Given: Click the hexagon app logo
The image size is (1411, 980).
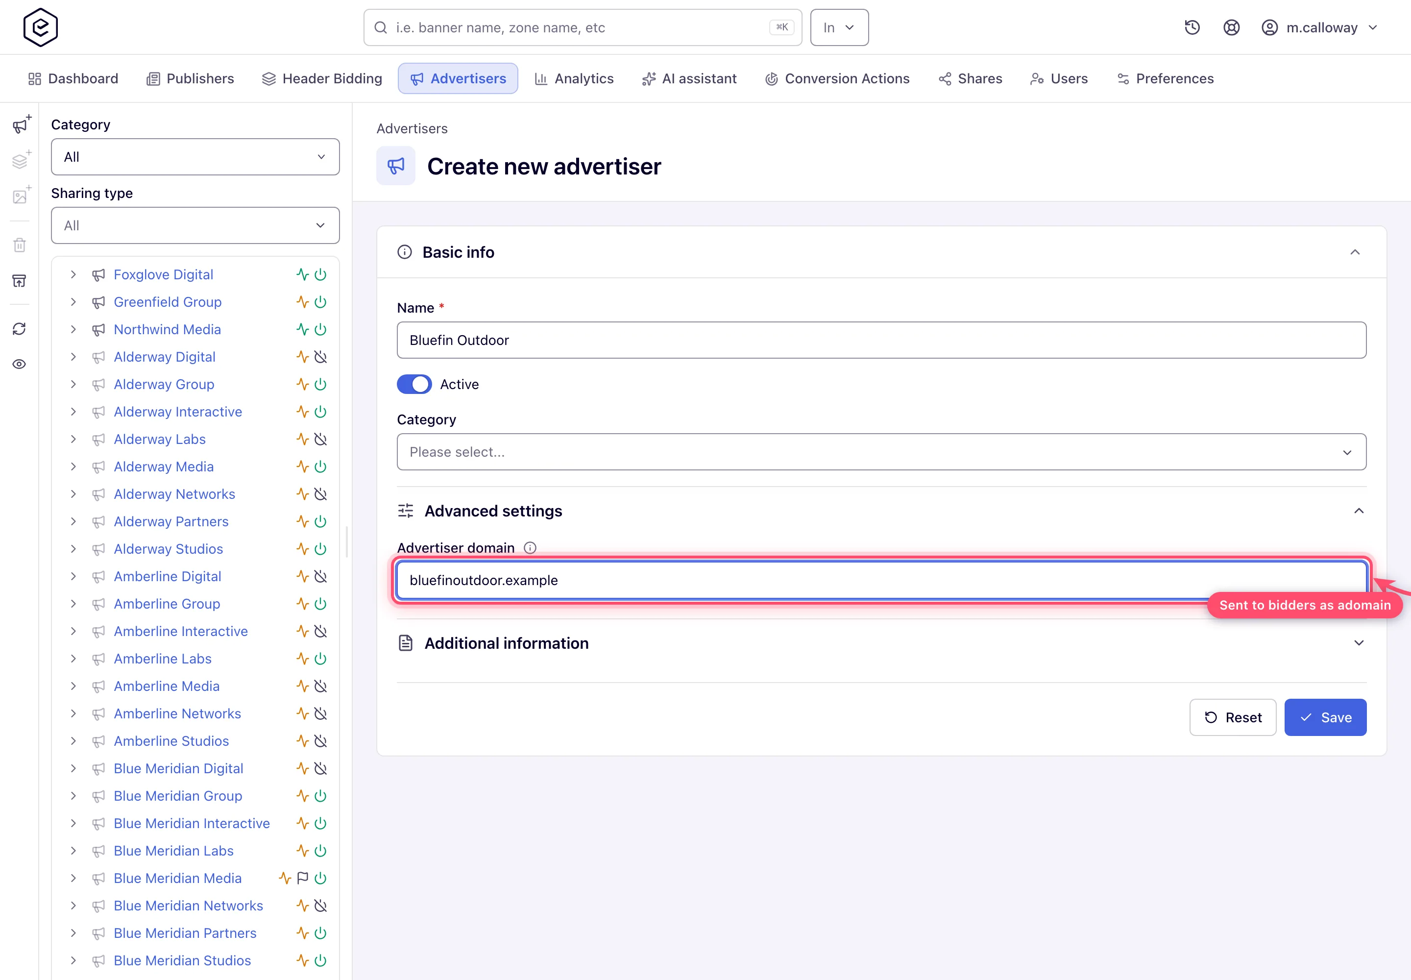Looking at the screenshot, I should (x=41, y=27).
